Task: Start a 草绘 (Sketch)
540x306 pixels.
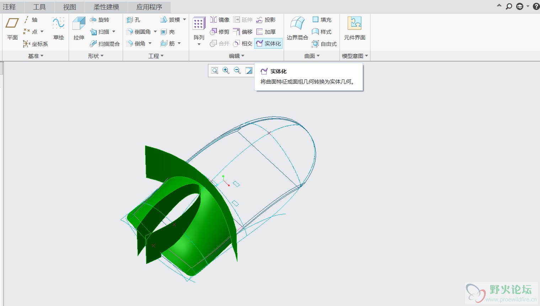Action: (59, 28)
